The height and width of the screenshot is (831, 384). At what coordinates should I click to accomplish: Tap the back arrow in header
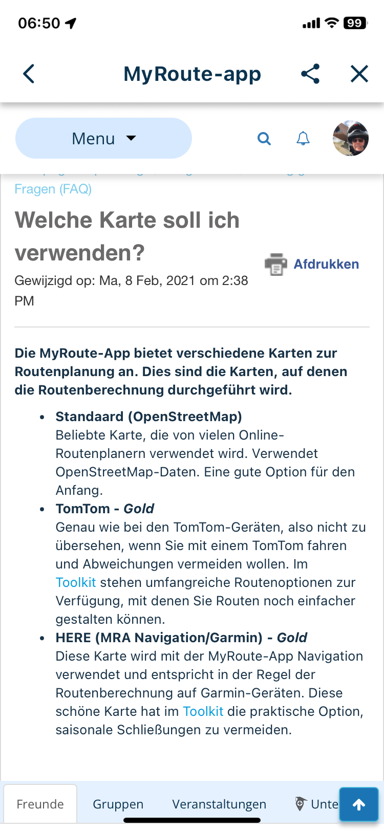point(29,74)
